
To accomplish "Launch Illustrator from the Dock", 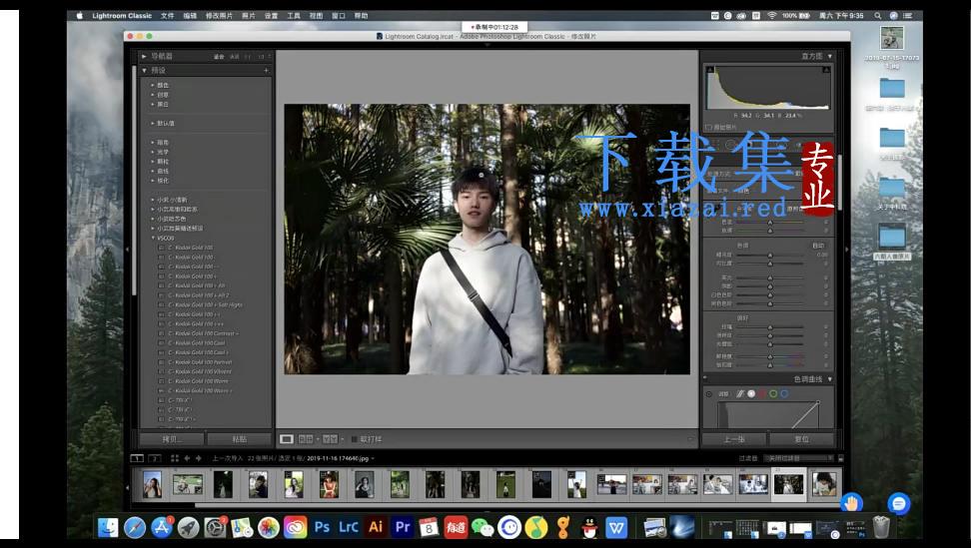I will [x=376, y=527].
